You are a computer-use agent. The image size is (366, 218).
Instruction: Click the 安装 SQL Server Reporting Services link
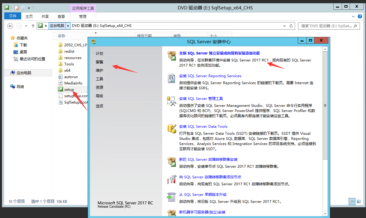210,76
